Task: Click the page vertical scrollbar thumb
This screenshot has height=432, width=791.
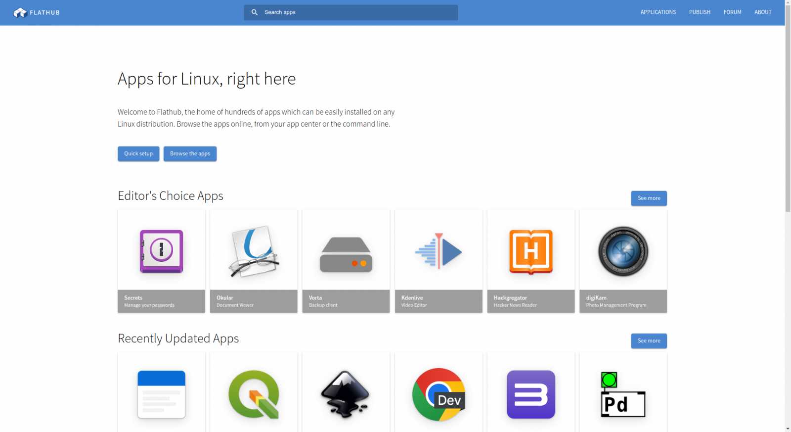Action: click(x=788, y=109)
